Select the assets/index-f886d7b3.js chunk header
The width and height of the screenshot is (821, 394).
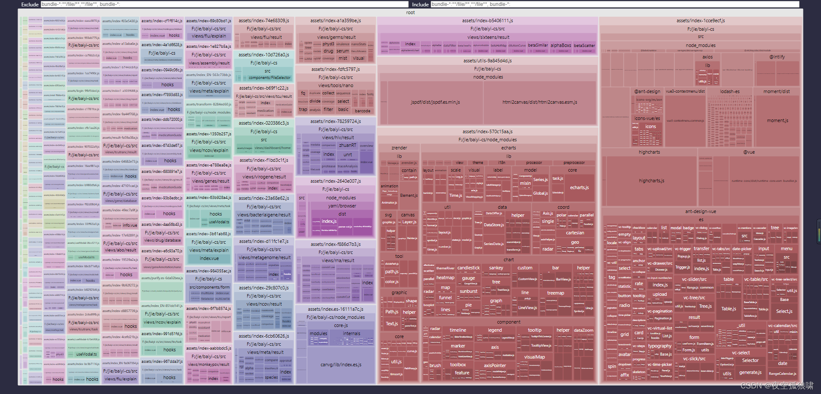336,244
